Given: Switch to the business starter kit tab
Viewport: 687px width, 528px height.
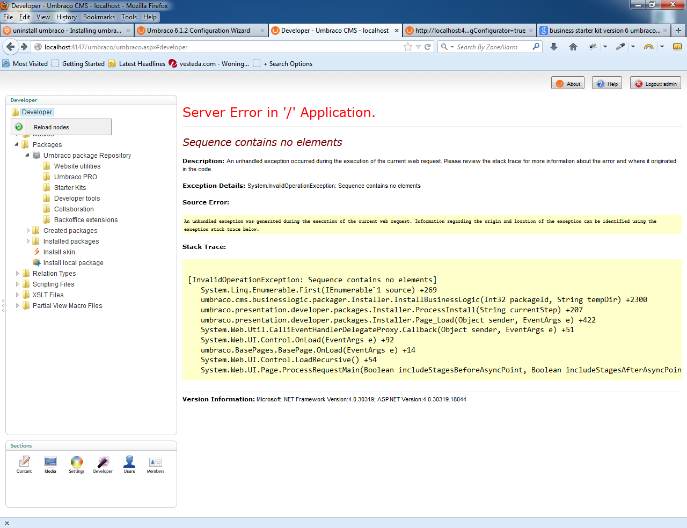Looking at the screenshot, I should pyautogui.click(x=603, y=31).
